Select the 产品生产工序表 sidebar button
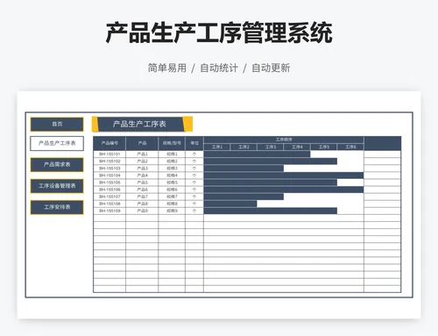Screen dimensions: 438x336 coord(57,143)
